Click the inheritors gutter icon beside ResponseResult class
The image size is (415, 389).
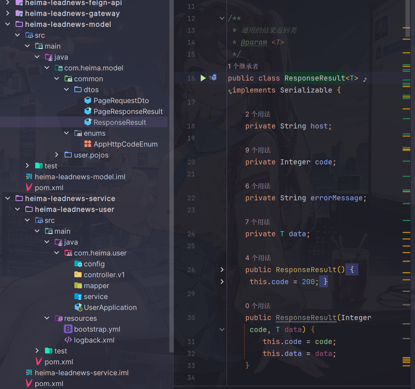[x=213, y=78]
